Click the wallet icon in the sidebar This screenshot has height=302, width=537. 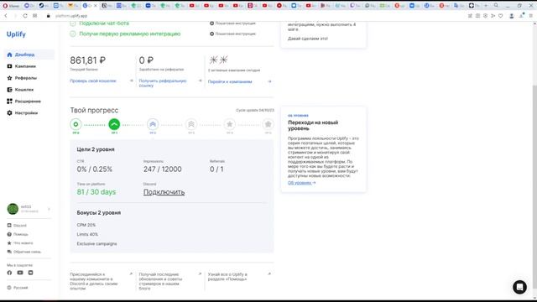(x=9, y=90)
